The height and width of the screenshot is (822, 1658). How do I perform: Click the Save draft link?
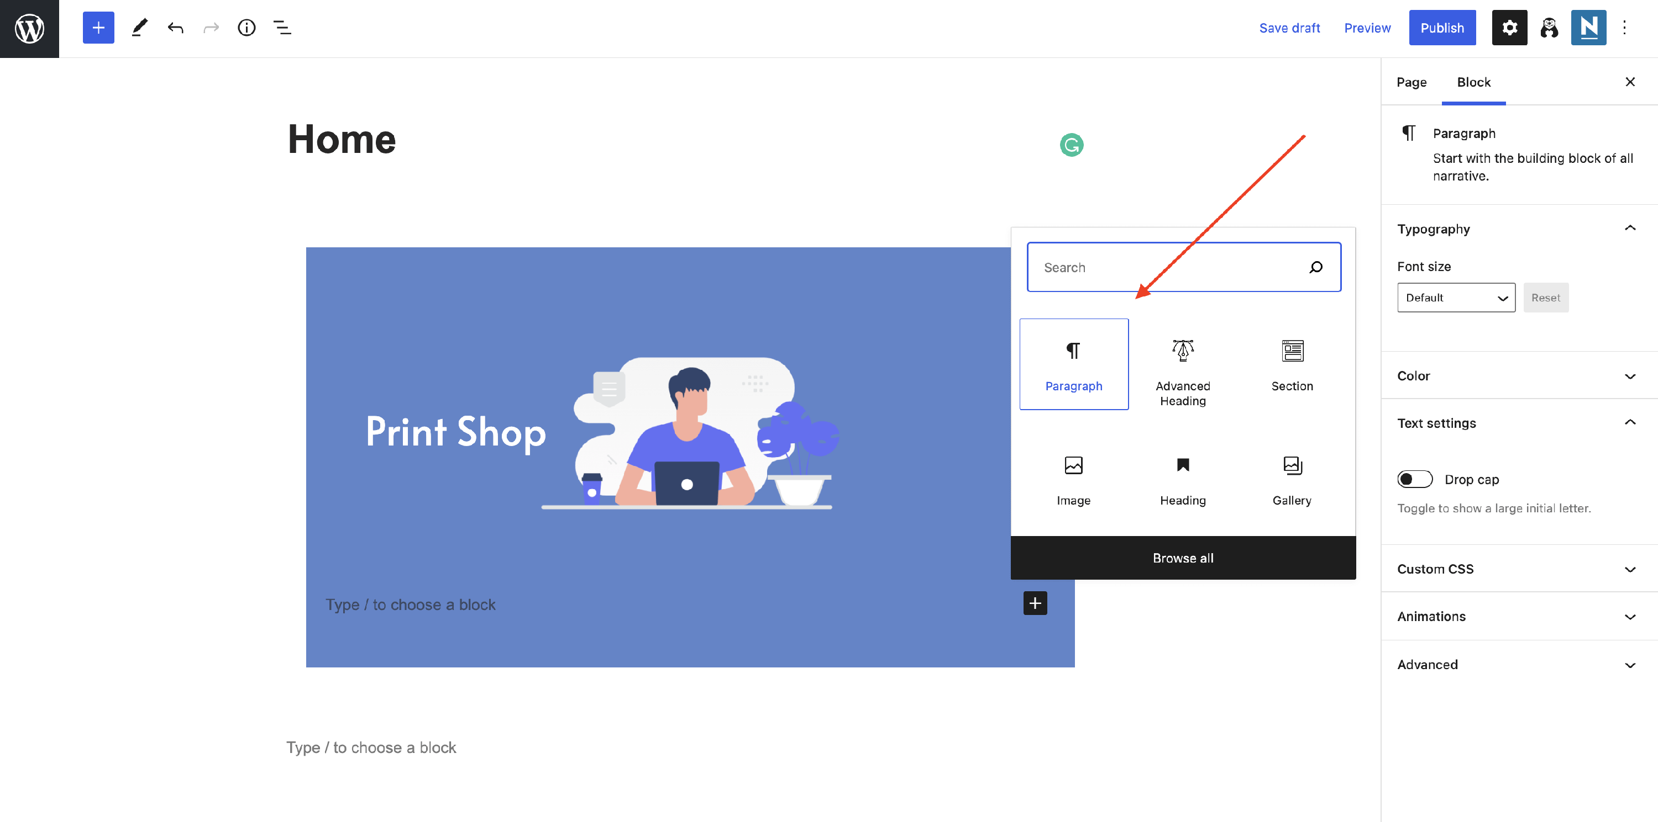pyautogui.click(x=1289, y=28)
